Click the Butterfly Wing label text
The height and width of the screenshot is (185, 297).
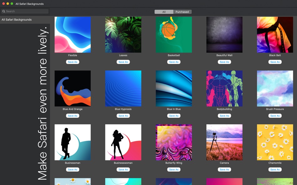174,163
